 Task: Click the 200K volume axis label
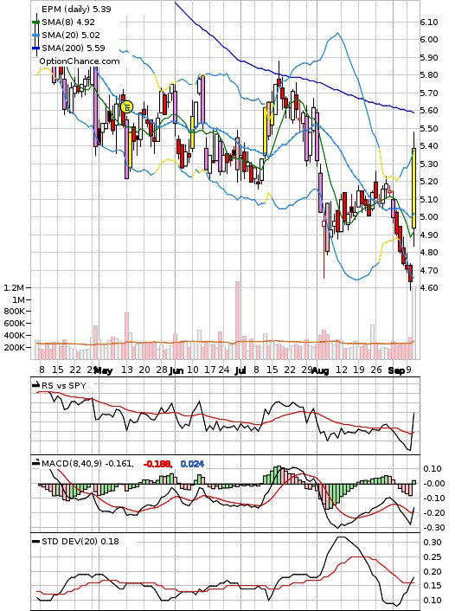15,347
